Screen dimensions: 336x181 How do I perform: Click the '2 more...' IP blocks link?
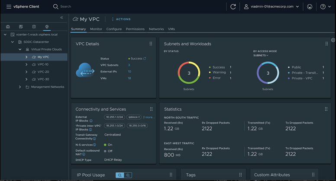(149, 117)
